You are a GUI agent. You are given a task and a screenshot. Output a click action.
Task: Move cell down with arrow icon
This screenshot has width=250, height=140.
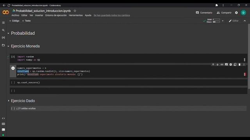218,65
